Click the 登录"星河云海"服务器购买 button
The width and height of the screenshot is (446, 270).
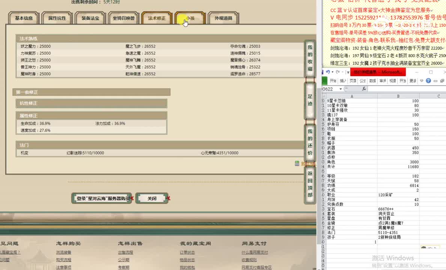coord(101,198)
